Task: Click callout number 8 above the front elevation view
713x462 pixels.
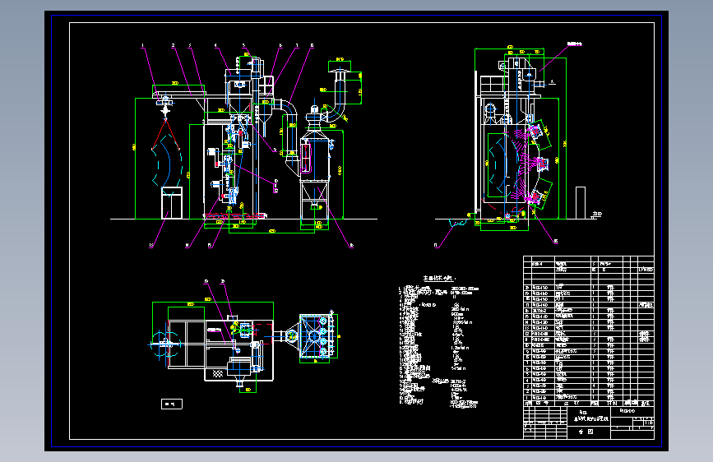Action: [312, 45]
